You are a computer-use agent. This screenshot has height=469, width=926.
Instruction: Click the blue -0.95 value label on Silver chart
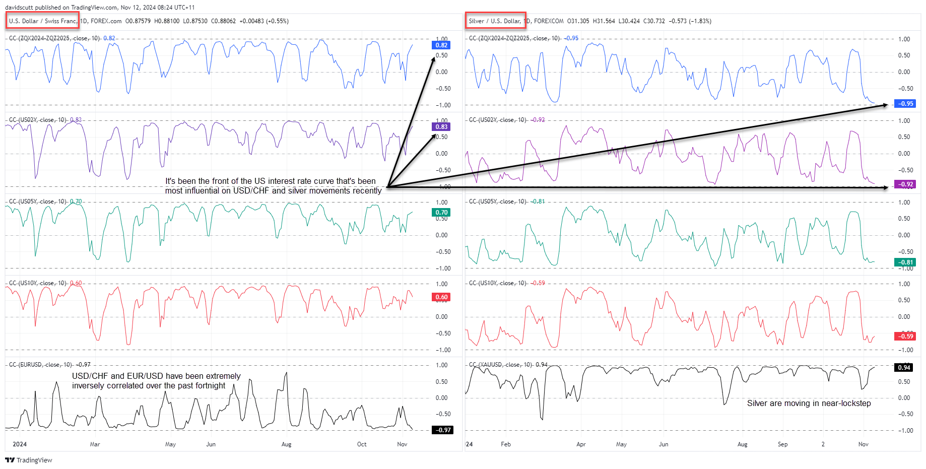click(905, 104)
